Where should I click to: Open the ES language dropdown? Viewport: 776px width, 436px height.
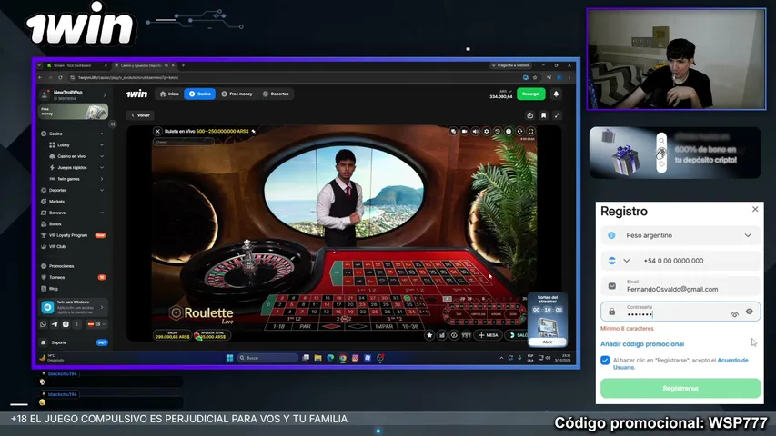tap(96, 324)
